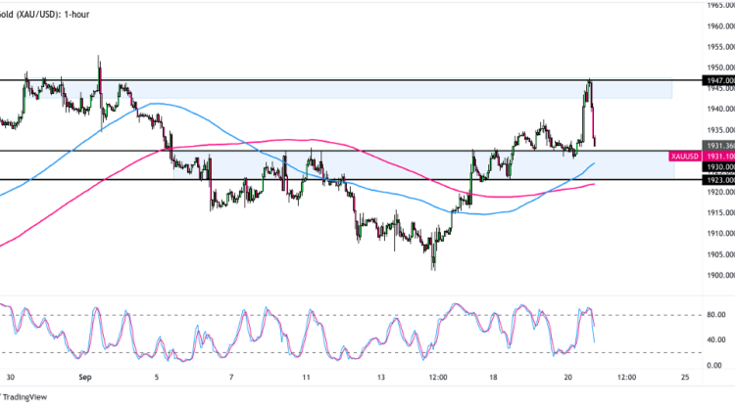Click the 11 date label on time axis

click(x=306, y=377)
